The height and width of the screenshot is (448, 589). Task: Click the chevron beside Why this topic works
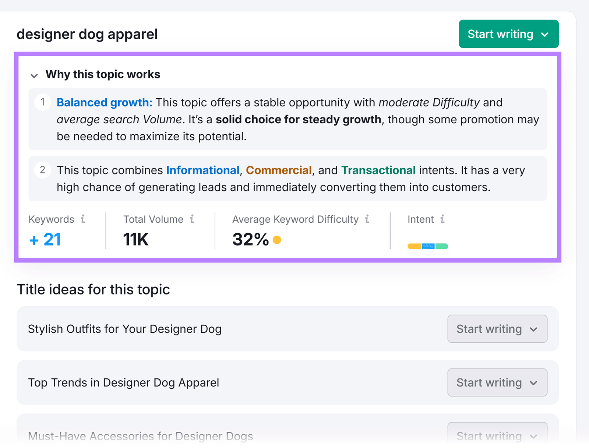click(34, 76)
